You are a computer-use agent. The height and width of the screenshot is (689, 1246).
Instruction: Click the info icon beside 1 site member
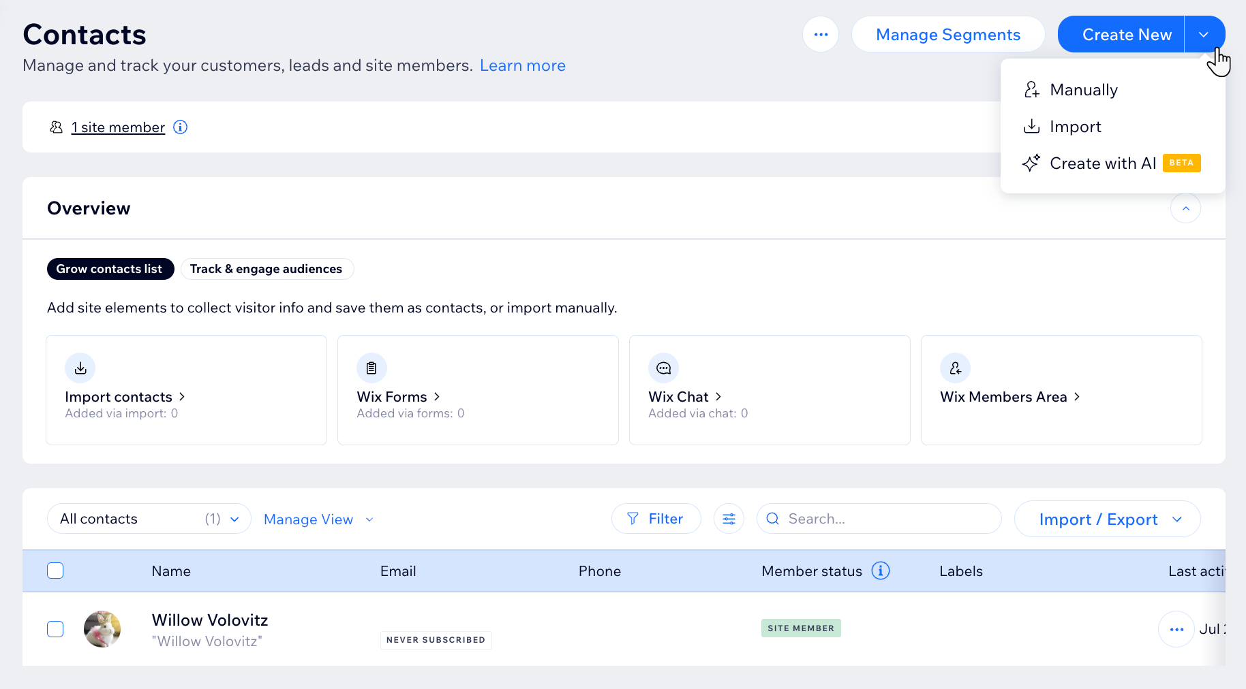coord(180,127)
